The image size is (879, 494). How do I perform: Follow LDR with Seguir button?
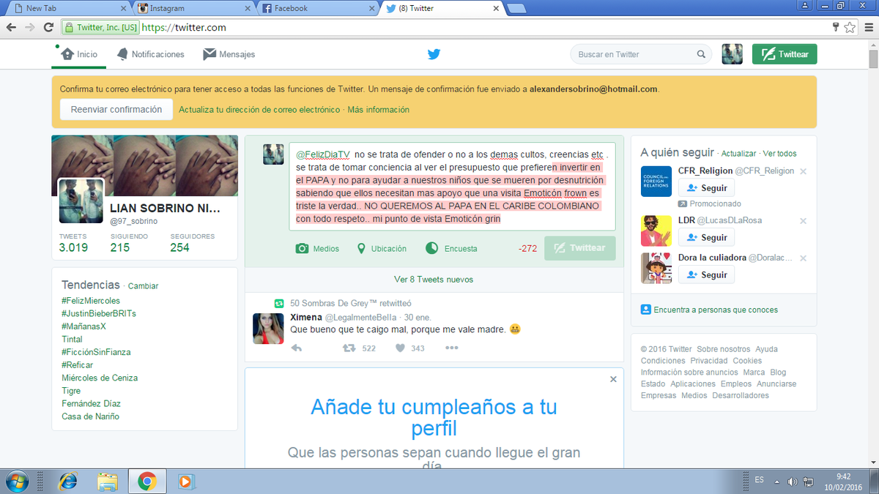706,237
